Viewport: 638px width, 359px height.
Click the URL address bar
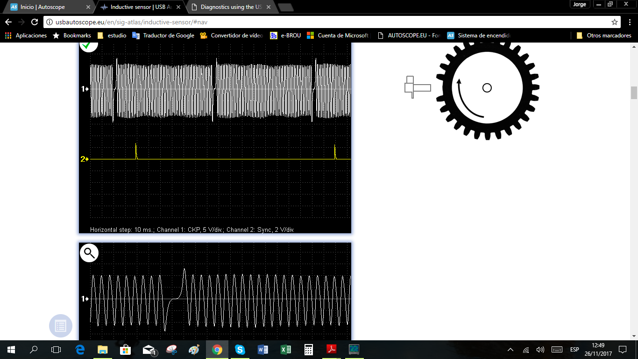327,22
